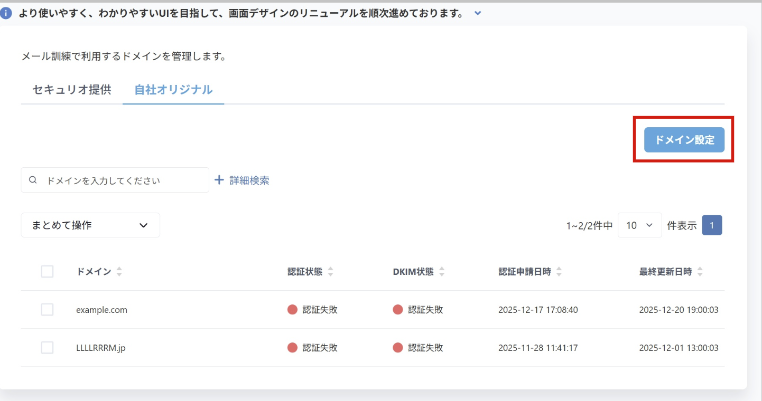762x401 pixels.
Task: Go to page 1 in pagination
Action: click(x=712, y=225)
